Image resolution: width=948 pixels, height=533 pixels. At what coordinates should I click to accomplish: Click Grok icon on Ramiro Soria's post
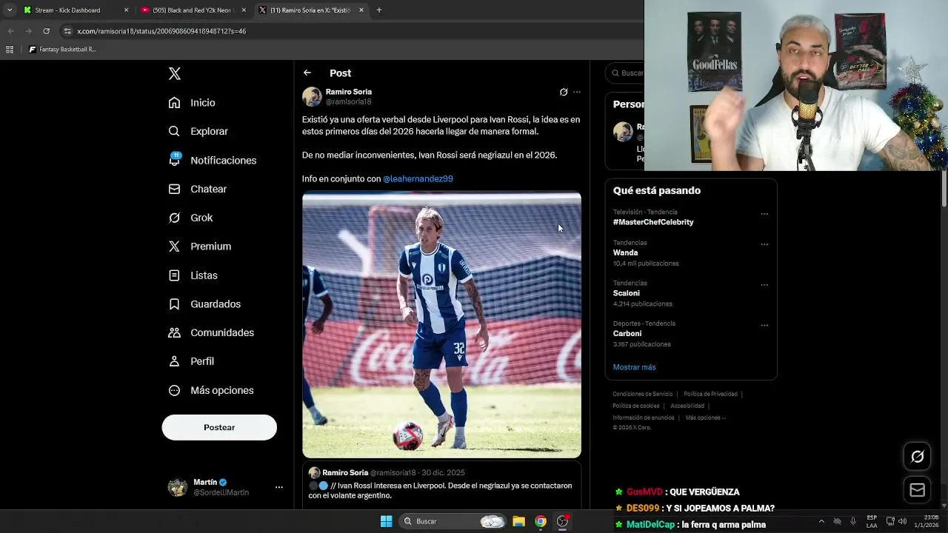pyautogui.click(x=564, y=92)
